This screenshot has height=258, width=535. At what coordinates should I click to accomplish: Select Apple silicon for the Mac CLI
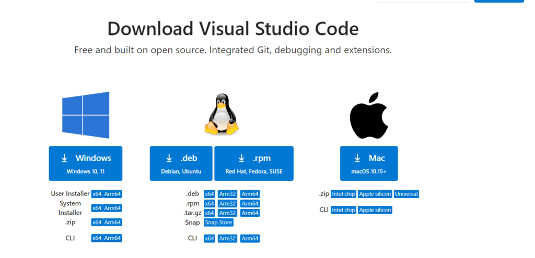375,210
